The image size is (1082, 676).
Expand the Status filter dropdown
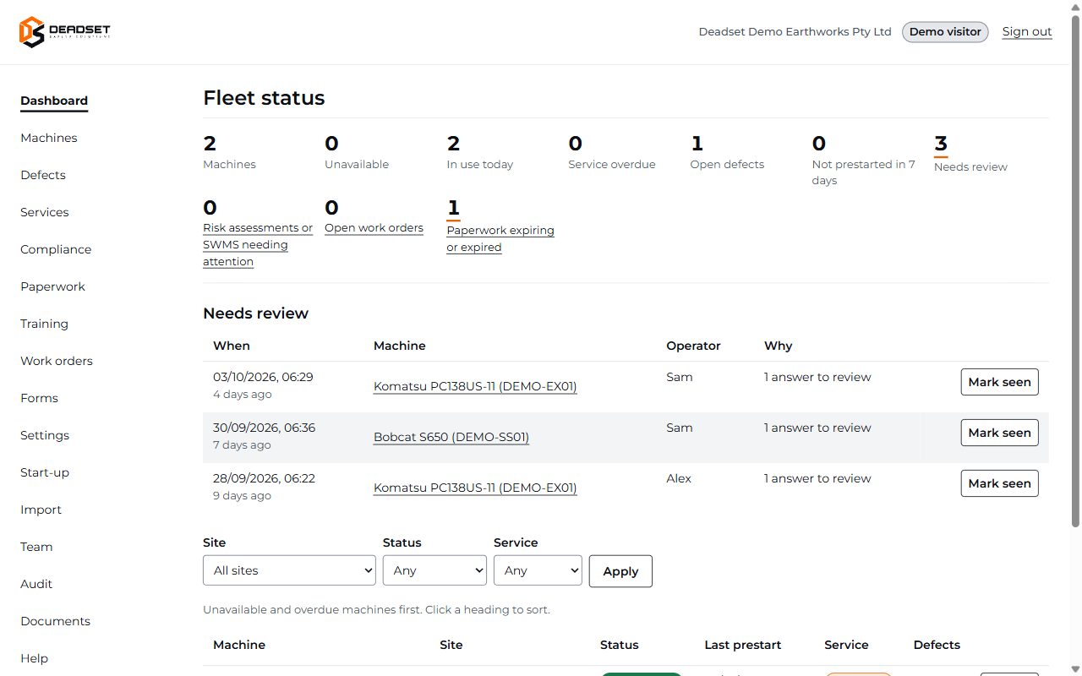[x=434, y=570]
